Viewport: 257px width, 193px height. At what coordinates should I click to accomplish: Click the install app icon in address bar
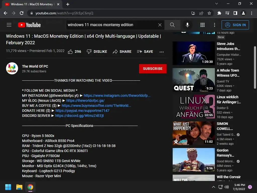click(x=193, y=13)
